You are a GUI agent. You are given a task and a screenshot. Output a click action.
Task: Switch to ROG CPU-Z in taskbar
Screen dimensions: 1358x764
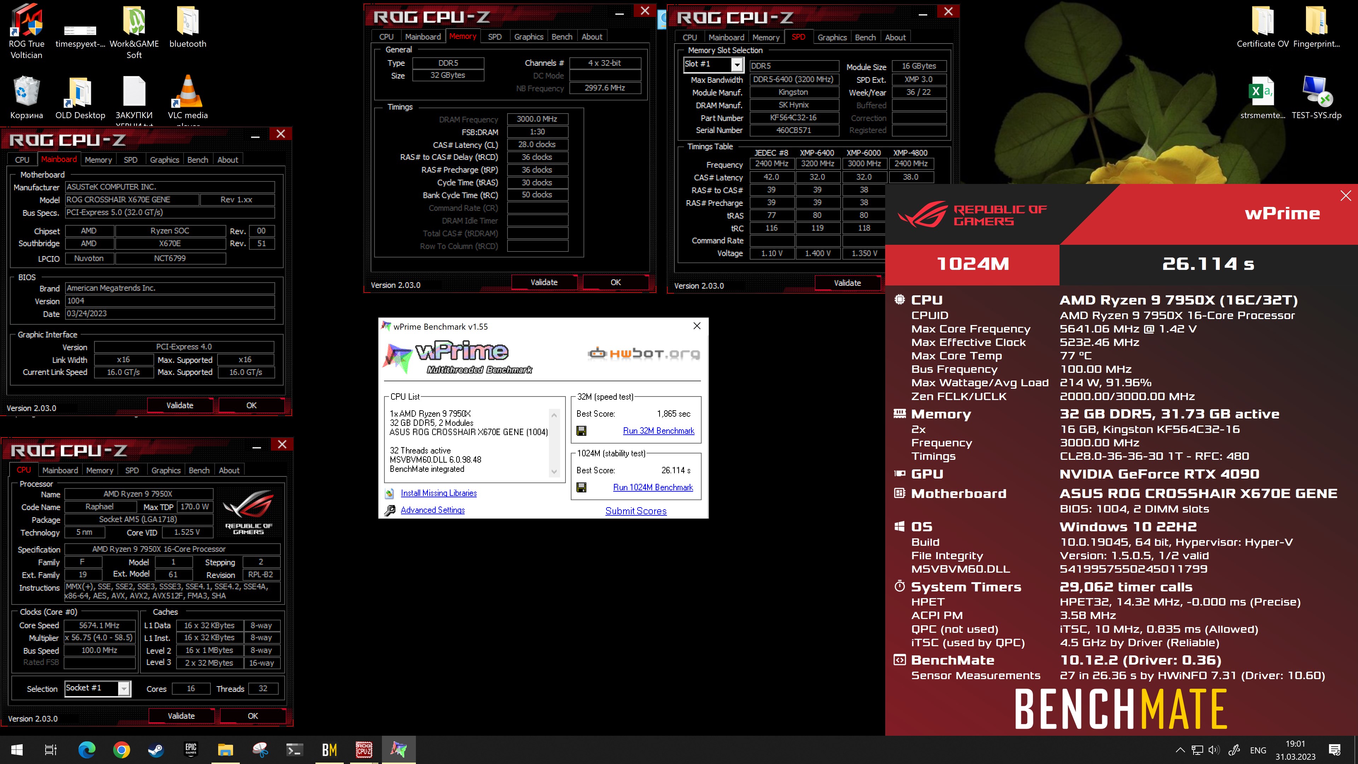click(x=364, y=750)
